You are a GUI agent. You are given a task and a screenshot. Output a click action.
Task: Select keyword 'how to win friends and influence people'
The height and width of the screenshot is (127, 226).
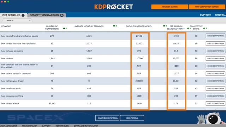pos(20,36)
